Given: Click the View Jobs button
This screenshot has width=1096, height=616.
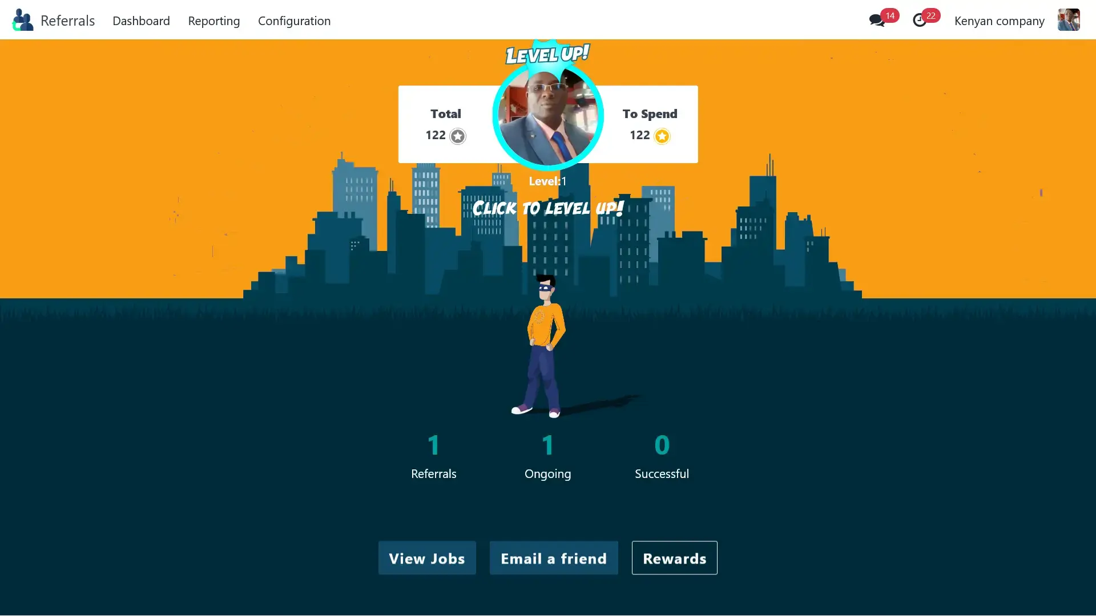Looking at the screenshot, I should coord(427,558).
